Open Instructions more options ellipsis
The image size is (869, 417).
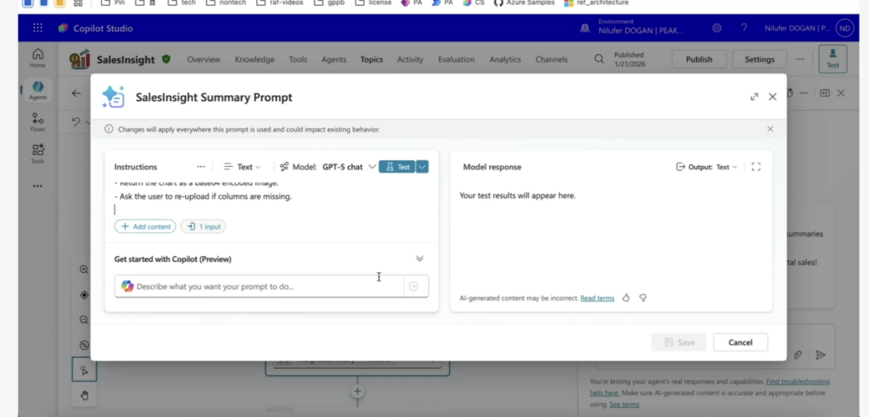(200, 167)
